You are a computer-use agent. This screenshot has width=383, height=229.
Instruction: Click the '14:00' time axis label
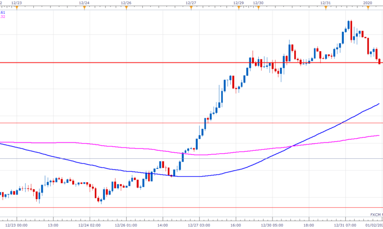(x=163, y=225)
